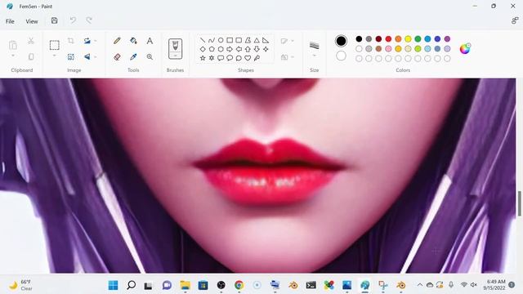Choose the Diamond shape
Screen dimensions: 523x294
click(203, 49)
